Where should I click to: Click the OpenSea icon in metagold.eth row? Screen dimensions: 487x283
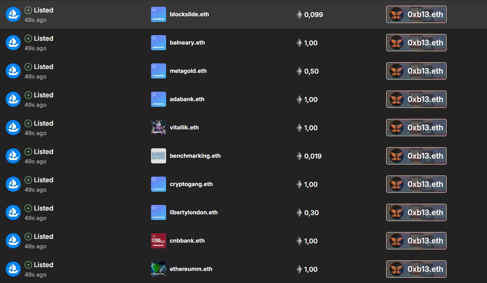pyautogui.click(x=13, y=71)
